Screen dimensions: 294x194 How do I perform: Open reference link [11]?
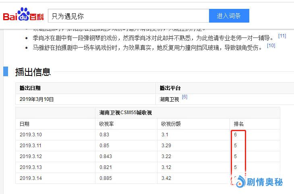(282, 36)
